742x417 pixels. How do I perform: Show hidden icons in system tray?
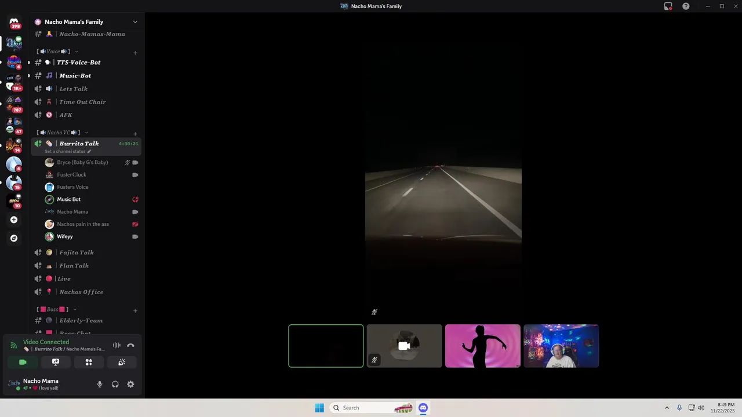point(667,408)
